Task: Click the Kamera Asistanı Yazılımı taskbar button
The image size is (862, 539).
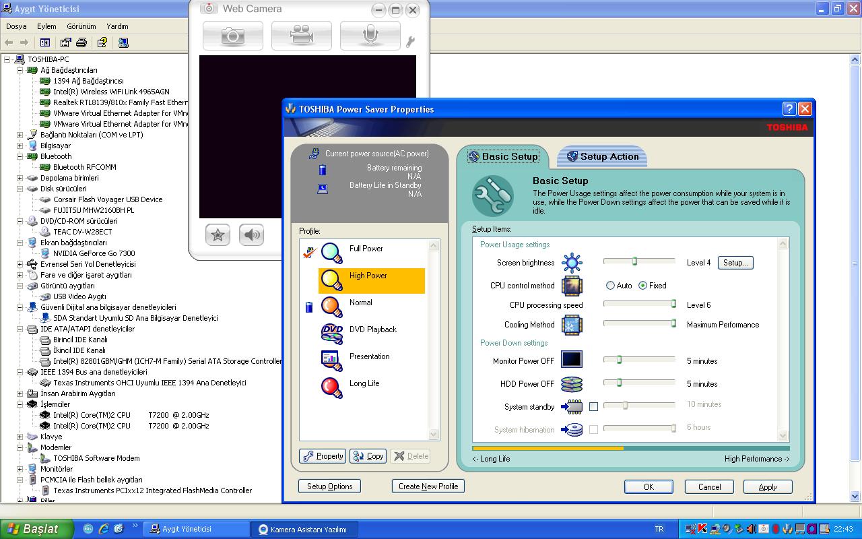Action: click(304, 530)
